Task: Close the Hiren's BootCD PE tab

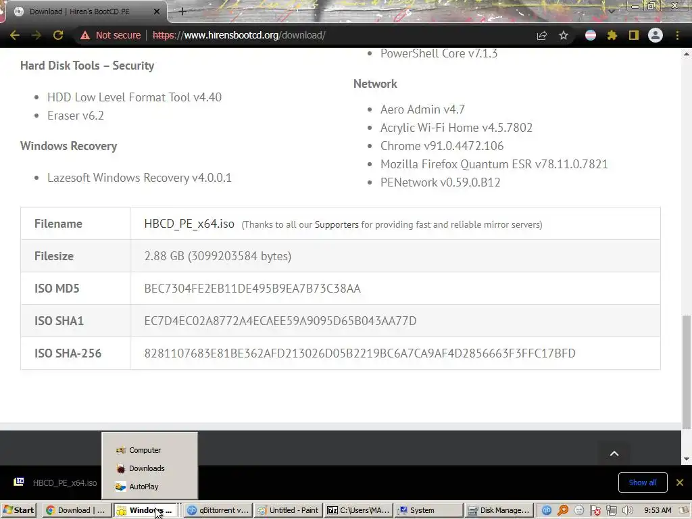Action: [x=157, y=11]
